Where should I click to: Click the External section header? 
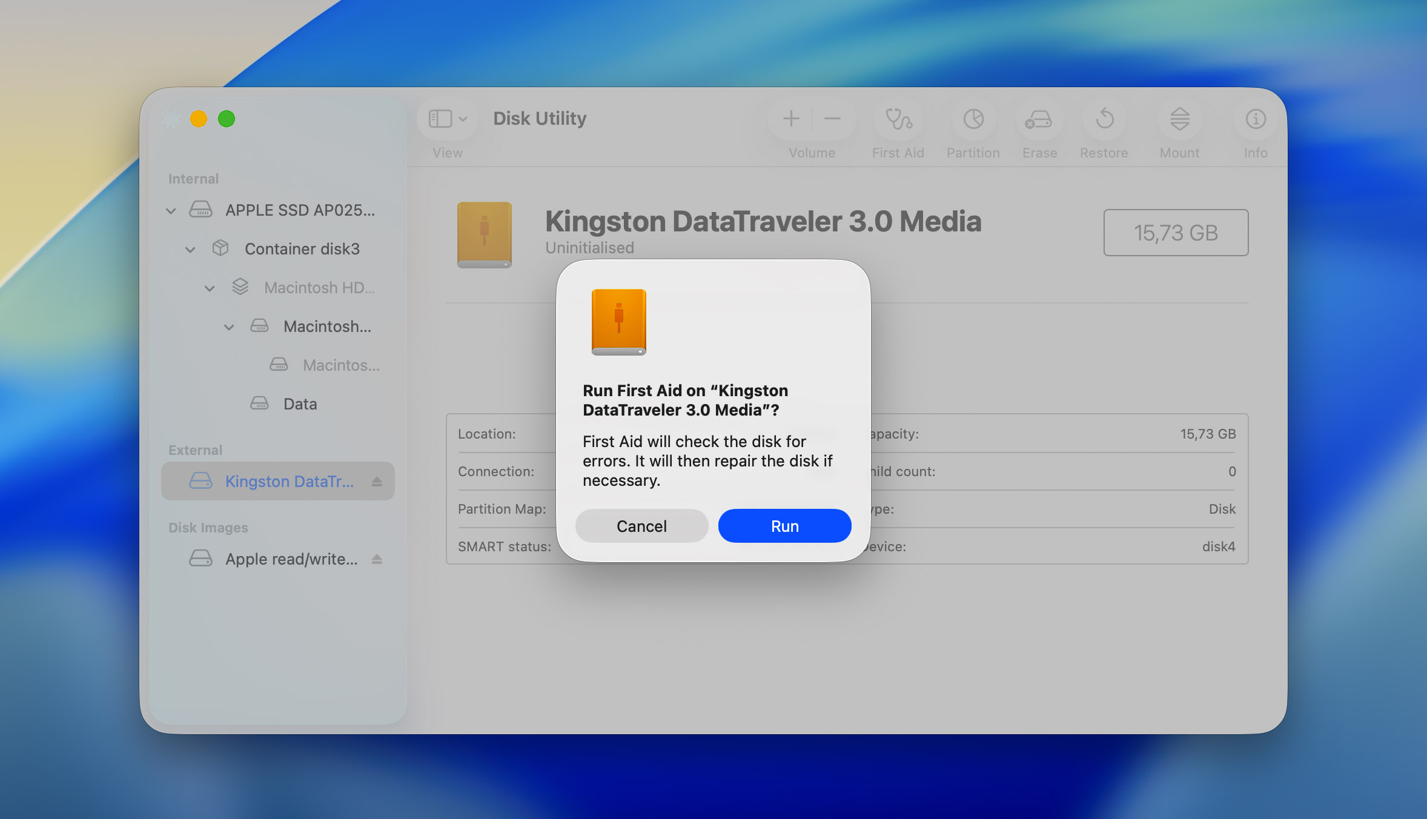[x=195, y=450]
